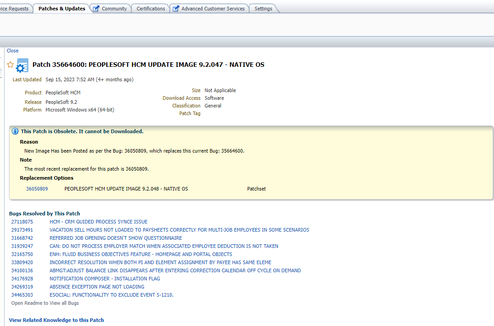Click Open Readme to View all Bugs
The image size is (494, 326).
(x=44, y=303)
